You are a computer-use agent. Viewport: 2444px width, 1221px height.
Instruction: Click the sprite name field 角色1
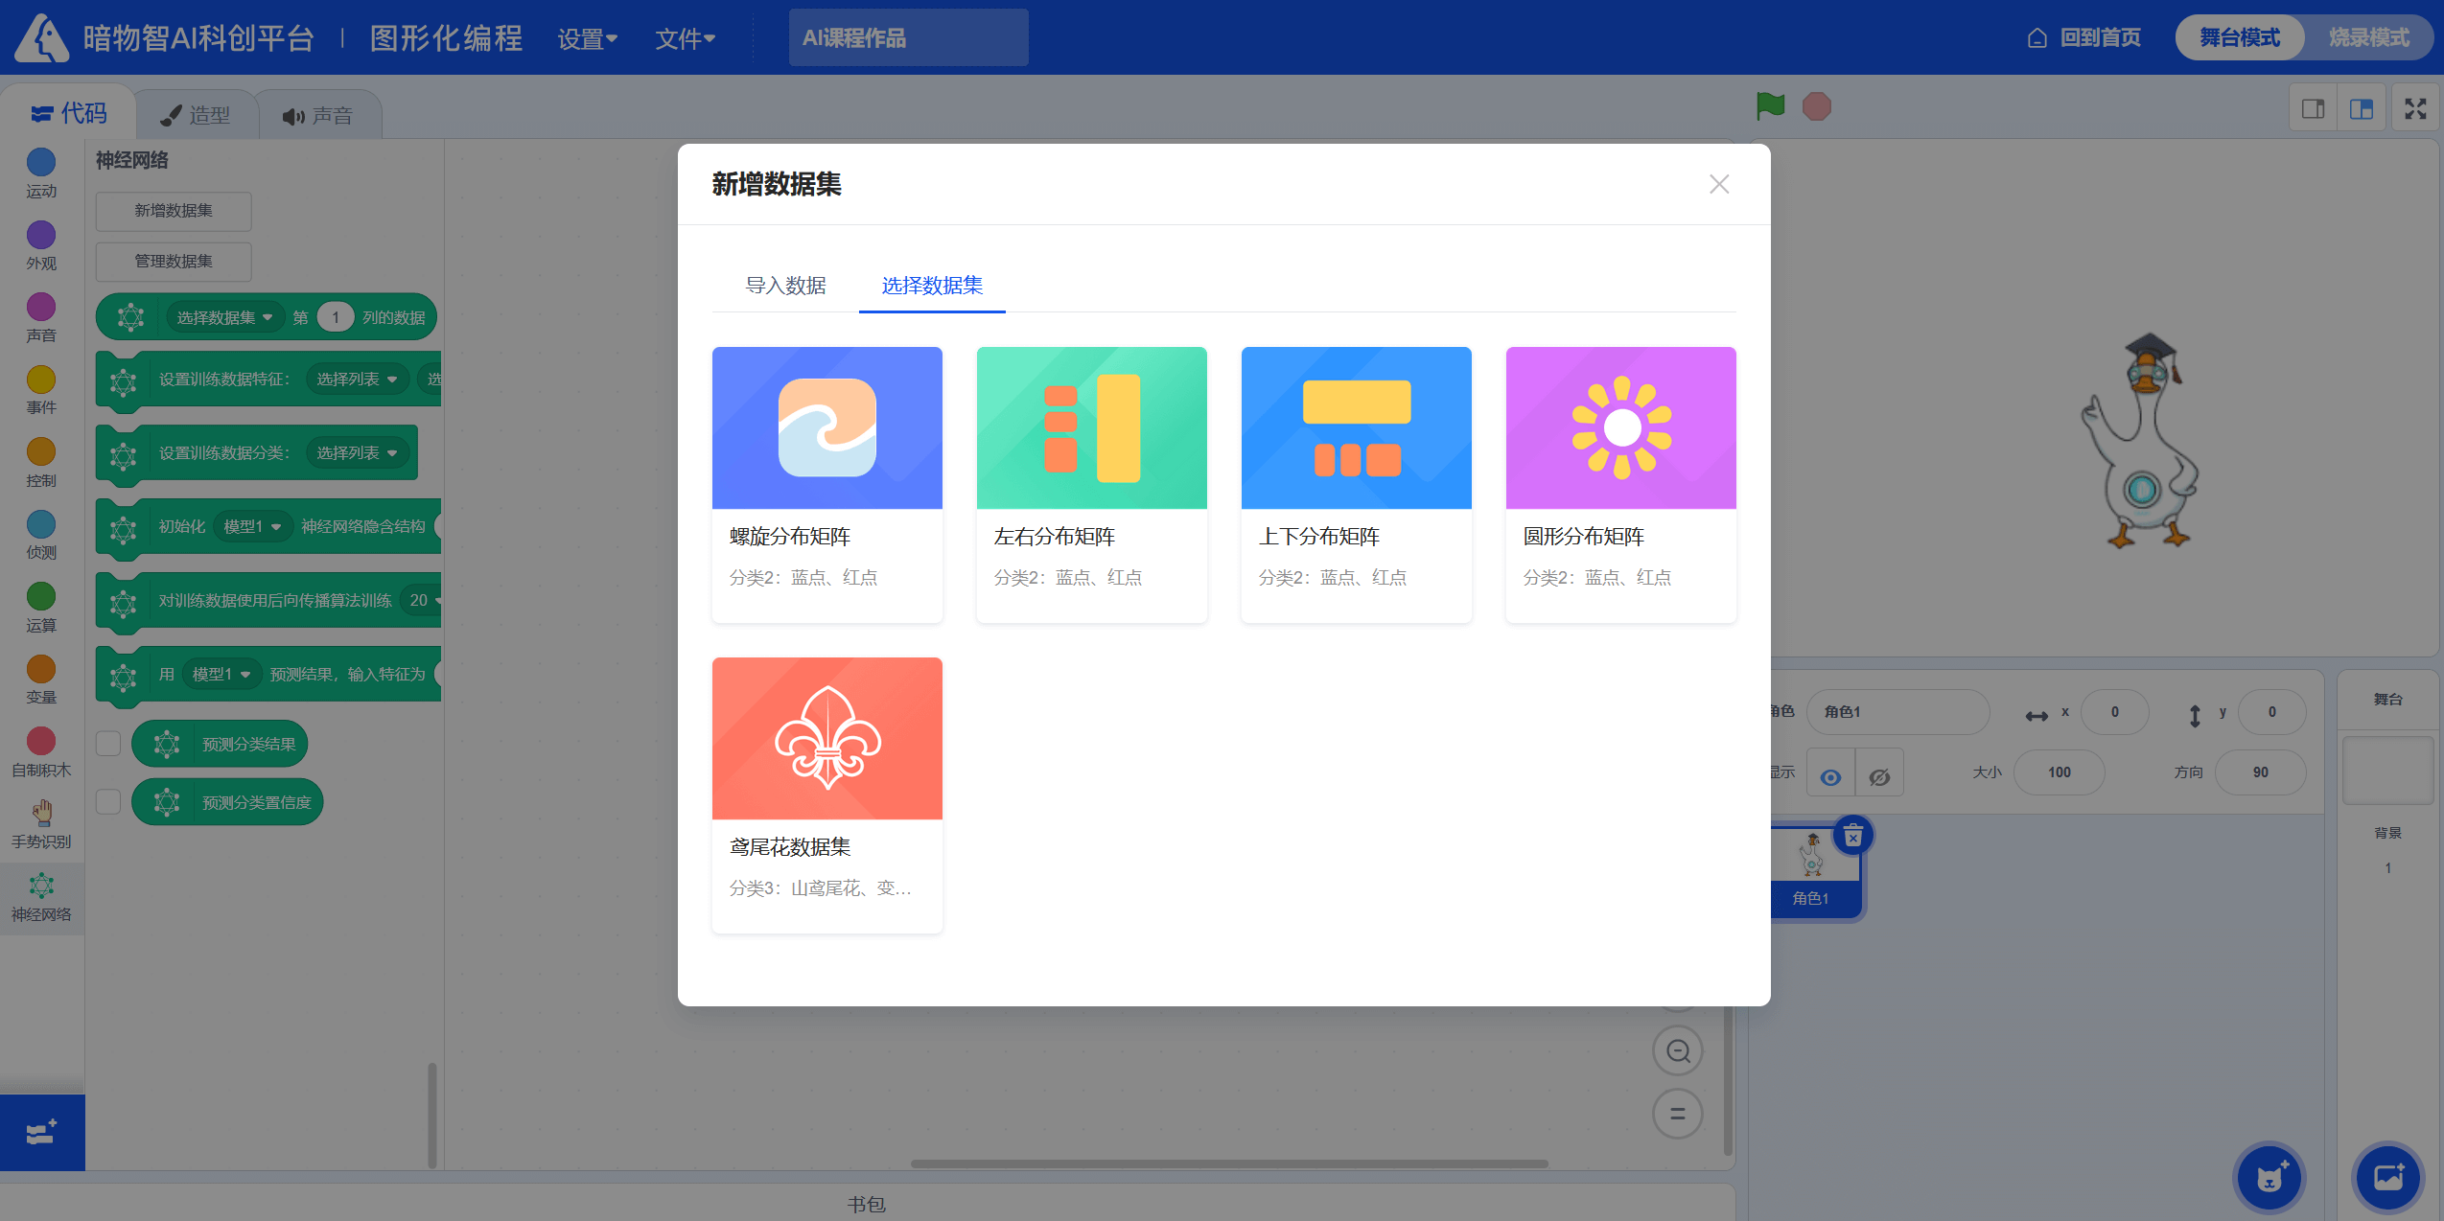click(x=1897, y=712)
